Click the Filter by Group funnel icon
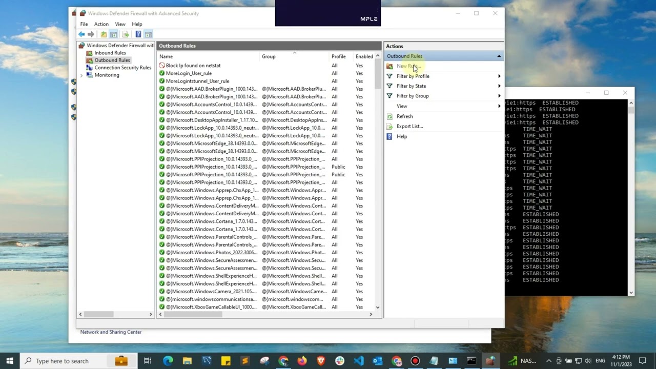 389,96
